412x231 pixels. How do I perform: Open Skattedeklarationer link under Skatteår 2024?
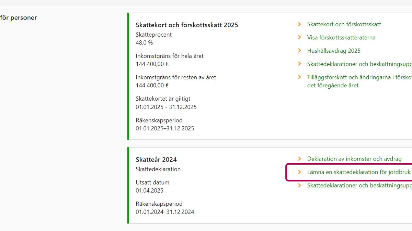click(x=359, y=185)
